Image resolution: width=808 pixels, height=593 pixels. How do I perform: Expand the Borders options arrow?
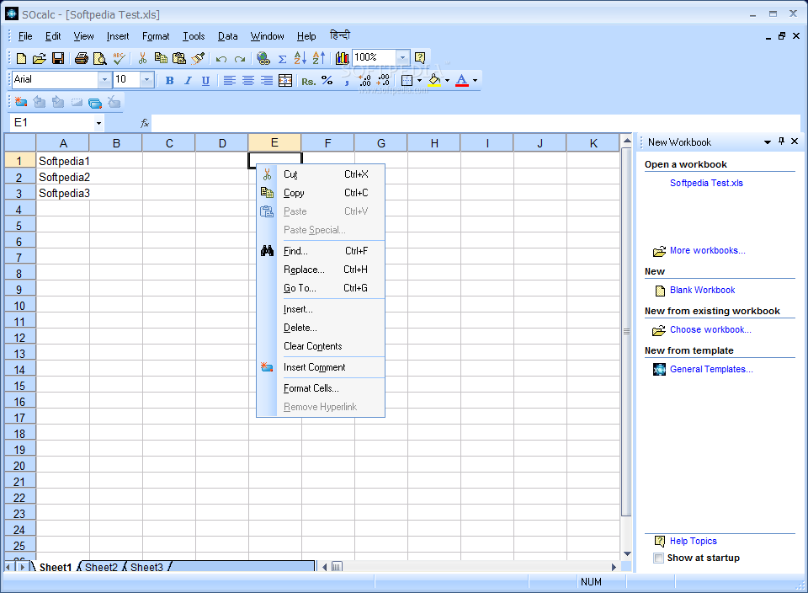click(419, 80)
